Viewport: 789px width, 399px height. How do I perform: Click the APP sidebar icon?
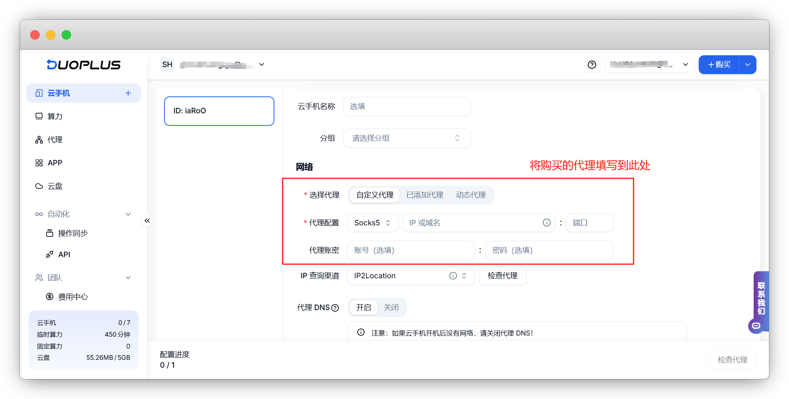point(39,162)
